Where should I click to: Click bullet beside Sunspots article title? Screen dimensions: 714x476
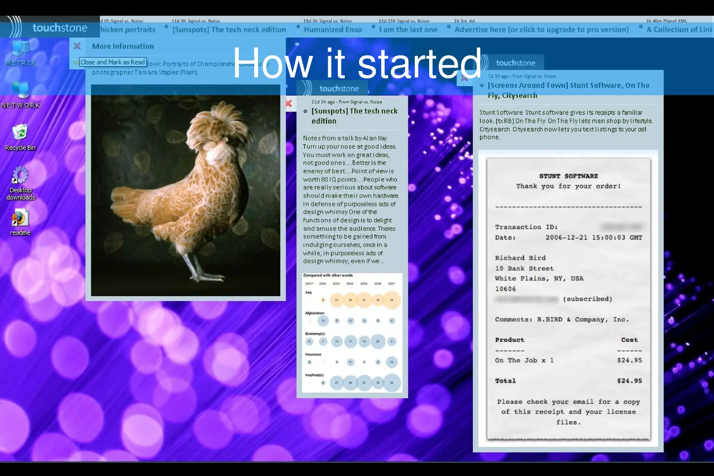[x=305, y=111]
